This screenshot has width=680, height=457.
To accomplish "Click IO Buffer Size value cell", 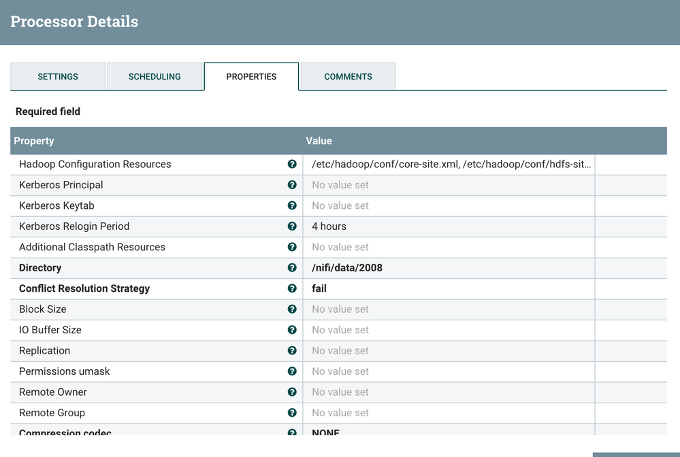I will point(449,330).
